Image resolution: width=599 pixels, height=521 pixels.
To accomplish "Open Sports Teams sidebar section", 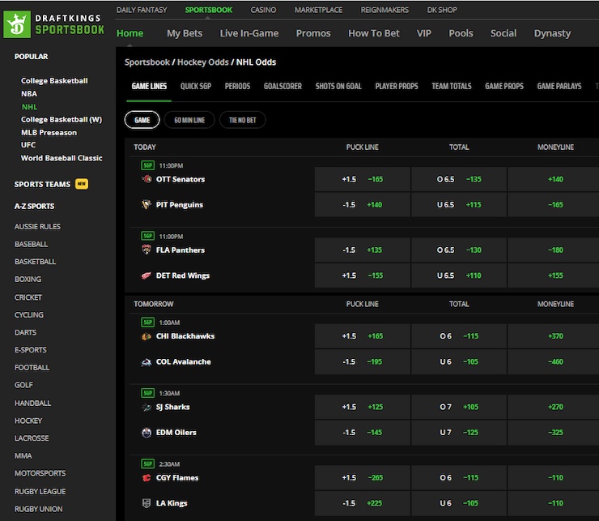I will coord(42,185).
